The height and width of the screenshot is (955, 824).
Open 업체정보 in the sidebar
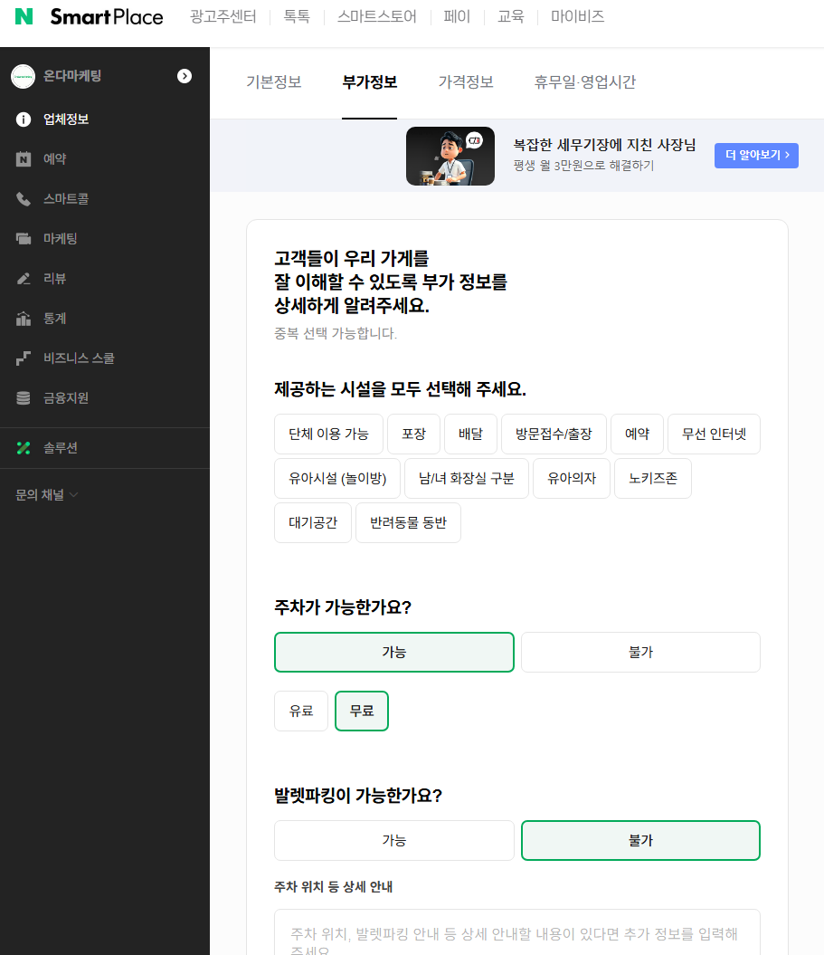click(x=63, y=119)
